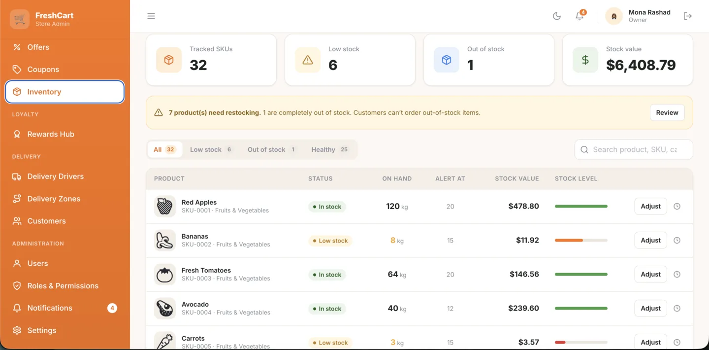Open history clock icon for Bananas row
This screenshot has width=709, height=350.
point(677,241)
